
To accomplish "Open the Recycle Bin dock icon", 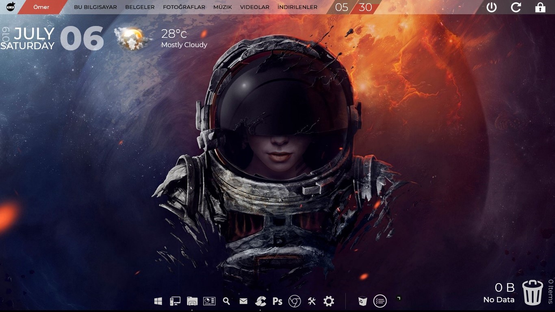I will (x=363, y=301).
